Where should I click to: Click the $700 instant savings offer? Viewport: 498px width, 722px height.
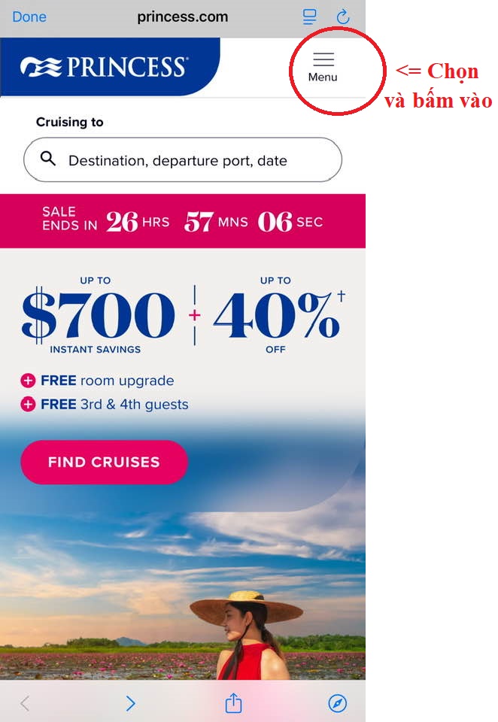click(98, 316)
